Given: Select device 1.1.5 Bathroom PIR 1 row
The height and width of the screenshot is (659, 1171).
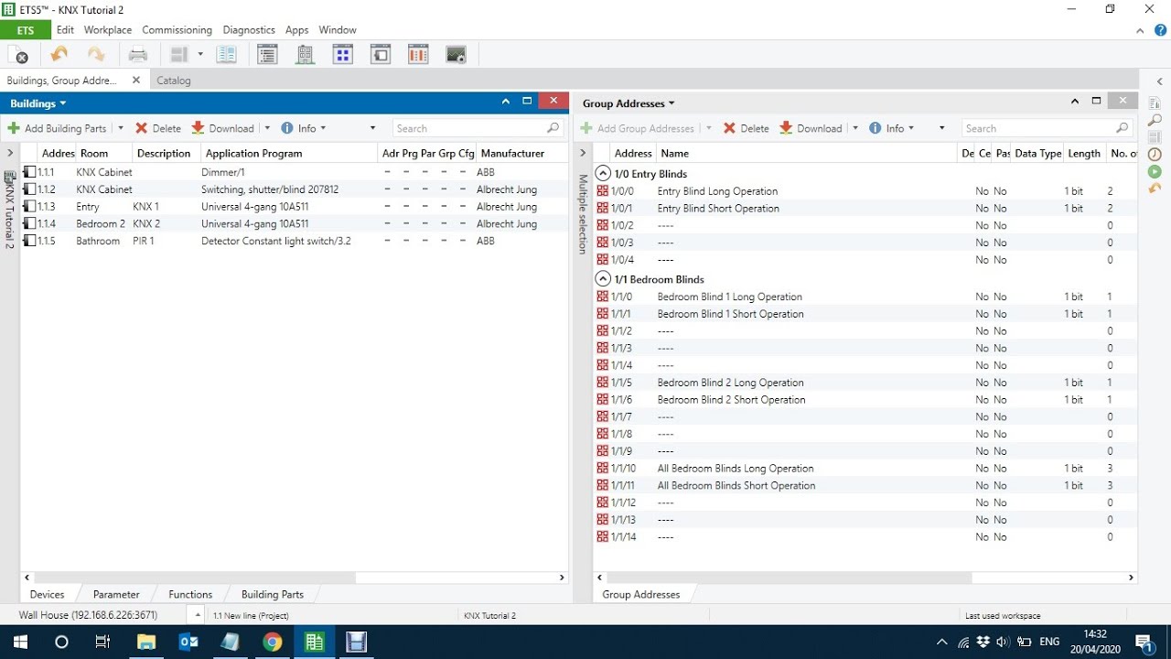Looking at the screenshot, I should (294, 241).
